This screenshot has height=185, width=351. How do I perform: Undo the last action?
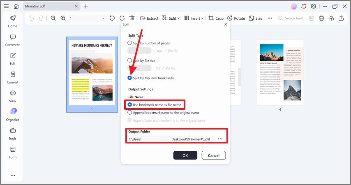click(31, 18)
